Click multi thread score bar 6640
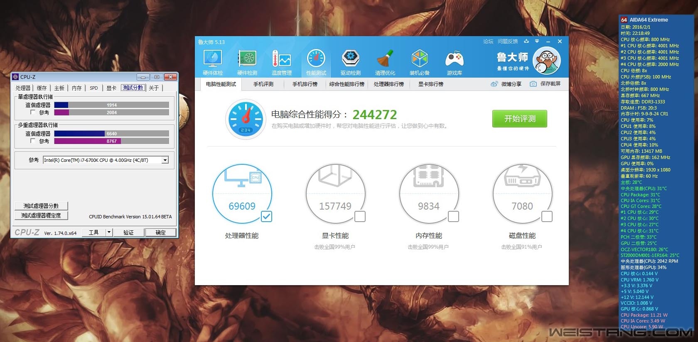698x342 pixels. coord(112,134)
